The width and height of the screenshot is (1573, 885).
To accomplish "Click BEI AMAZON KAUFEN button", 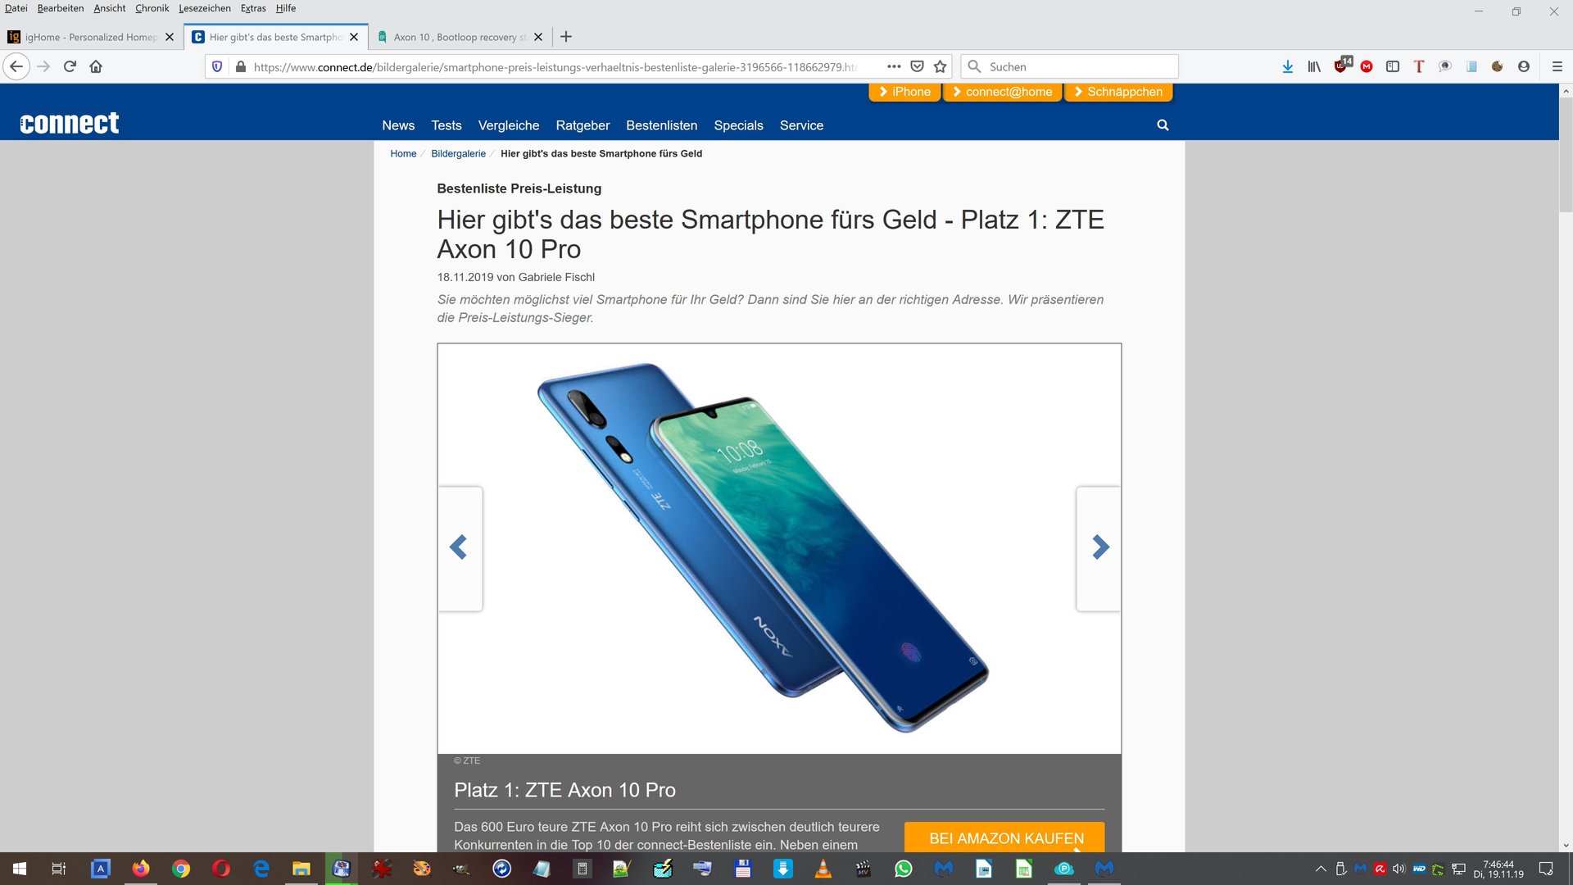I will (x=1004, y=837).
